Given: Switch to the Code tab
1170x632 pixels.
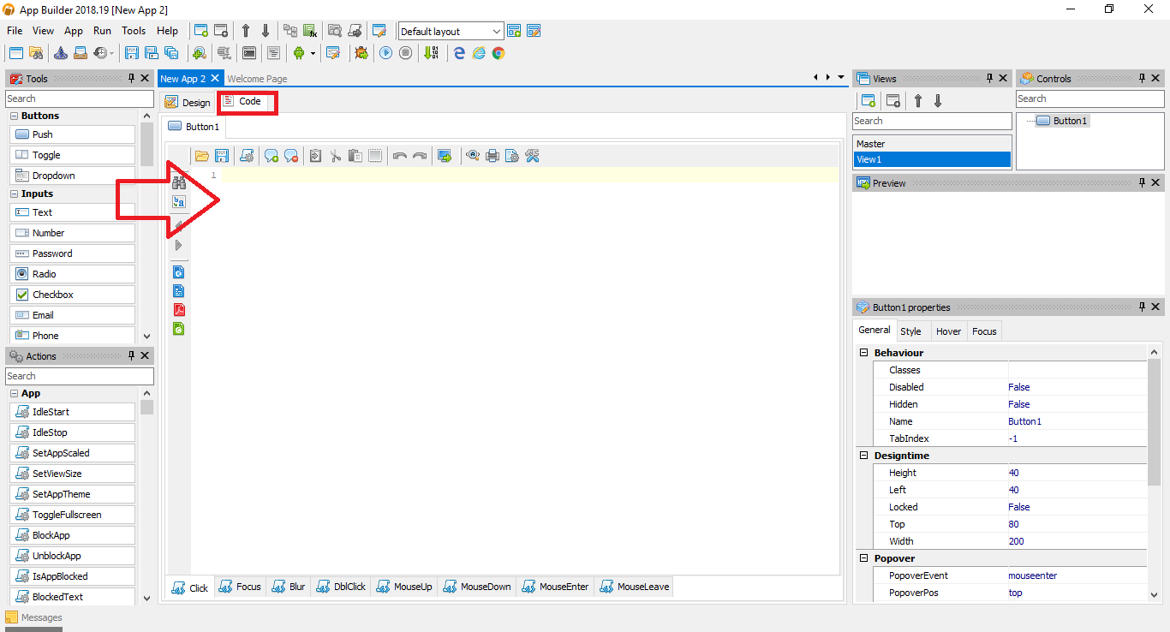Looking at the screenshot, I should [247, 101].
